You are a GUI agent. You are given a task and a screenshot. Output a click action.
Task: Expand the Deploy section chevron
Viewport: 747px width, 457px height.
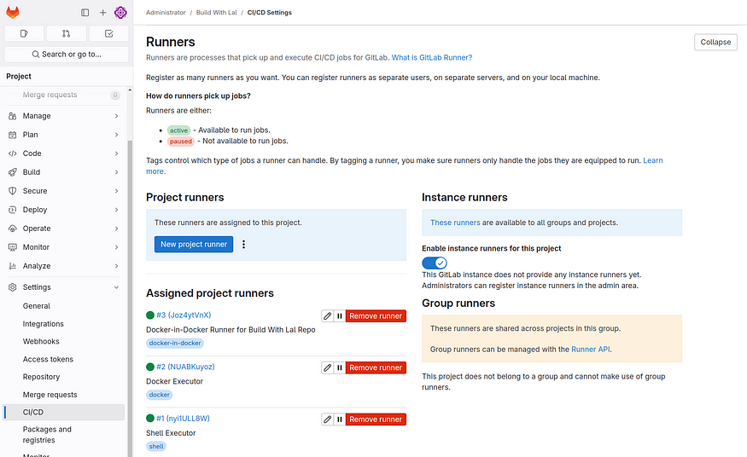click(116, 210)
